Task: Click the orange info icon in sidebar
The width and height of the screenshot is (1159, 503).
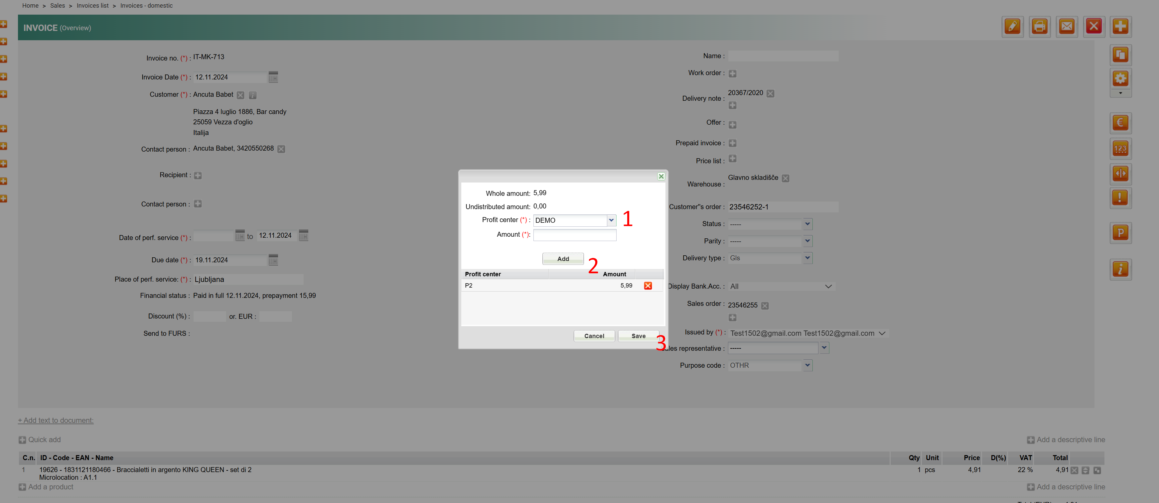Action: (1120, 270)
